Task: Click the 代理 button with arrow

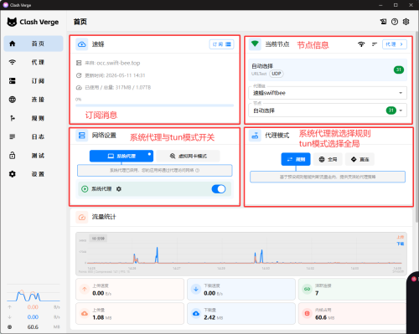Action: [x=395, y=44]
